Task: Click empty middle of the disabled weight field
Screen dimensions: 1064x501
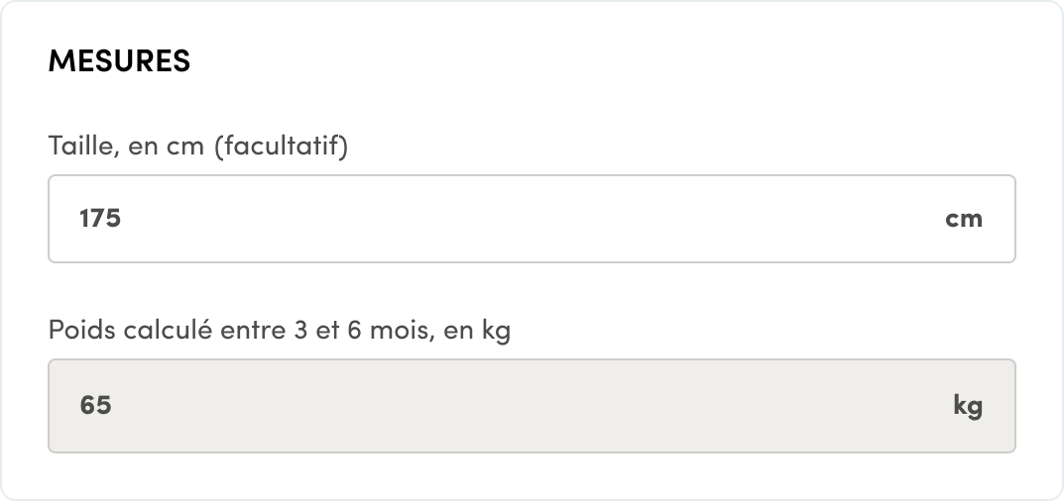Action: [x=532, y=406]
